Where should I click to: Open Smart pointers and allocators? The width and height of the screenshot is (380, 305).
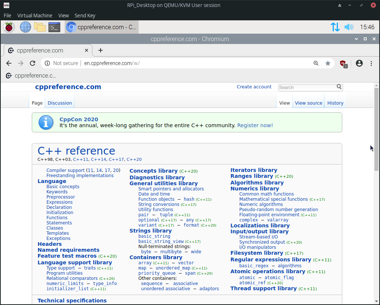click(171, 189)
